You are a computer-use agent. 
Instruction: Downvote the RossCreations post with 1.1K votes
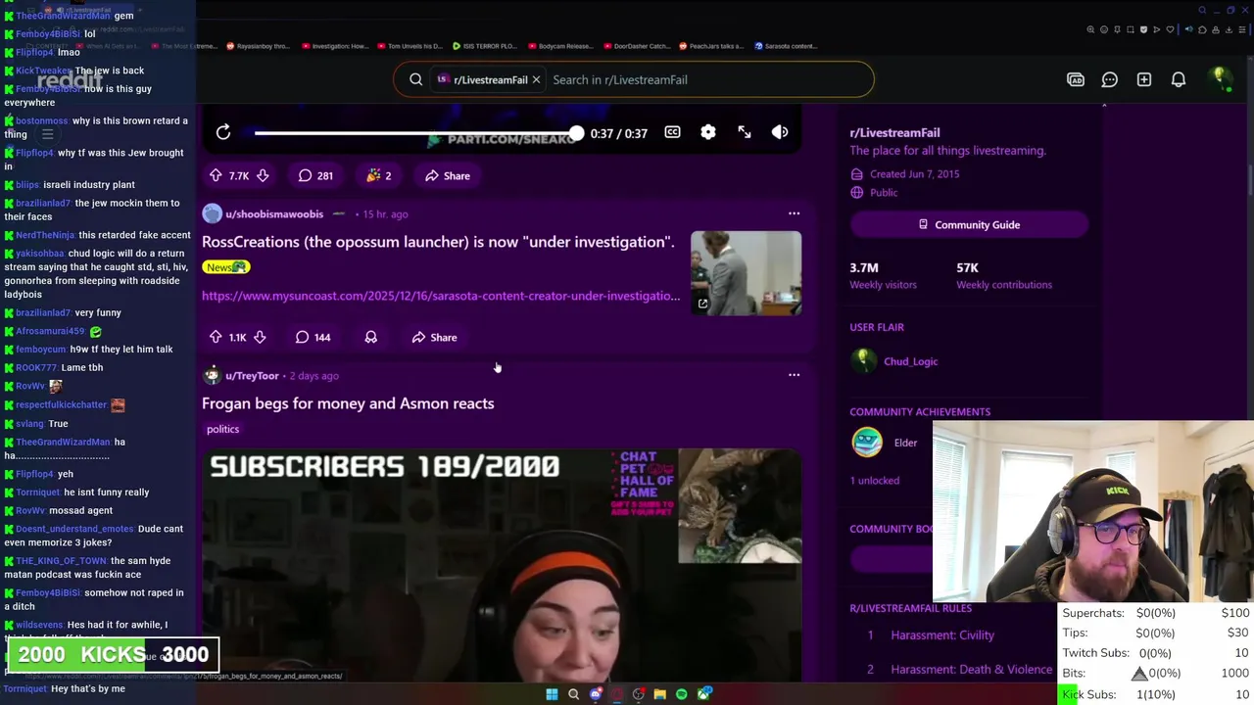pyautogui.click(x=260, y=337)
